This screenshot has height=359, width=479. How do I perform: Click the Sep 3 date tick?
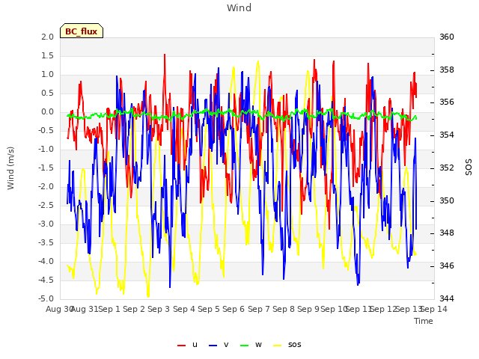click(159, 309)
